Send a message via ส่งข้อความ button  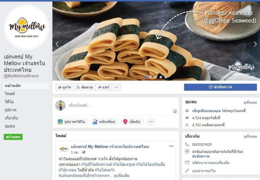click(x=220, y=87)
